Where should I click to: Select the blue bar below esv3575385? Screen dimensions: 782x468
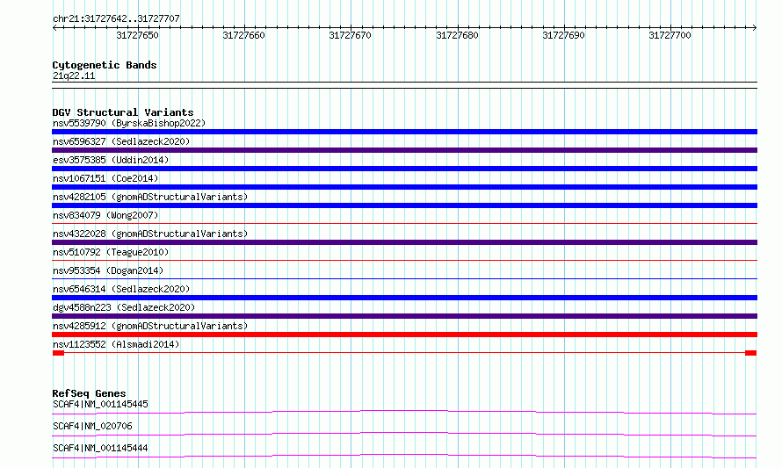pyautogui.click(x=404, y=169)
